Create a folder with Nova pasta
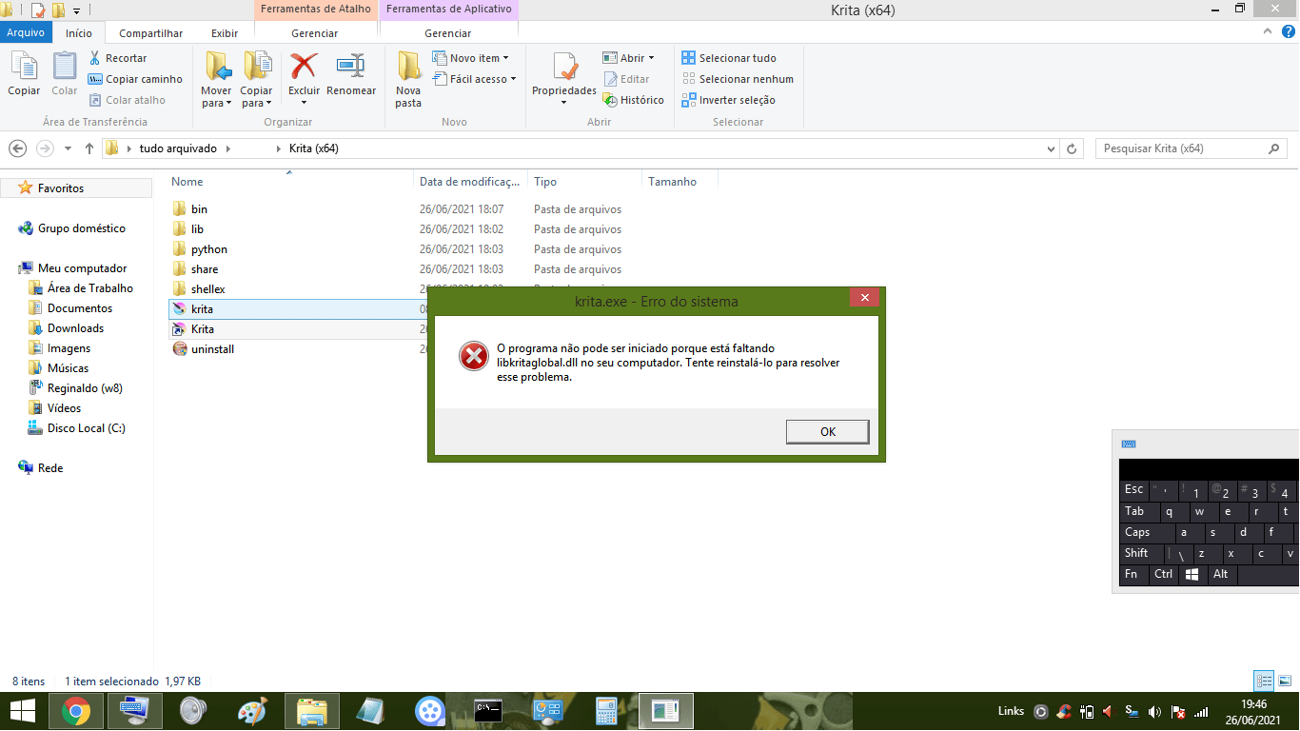 (x=408, y=79)
